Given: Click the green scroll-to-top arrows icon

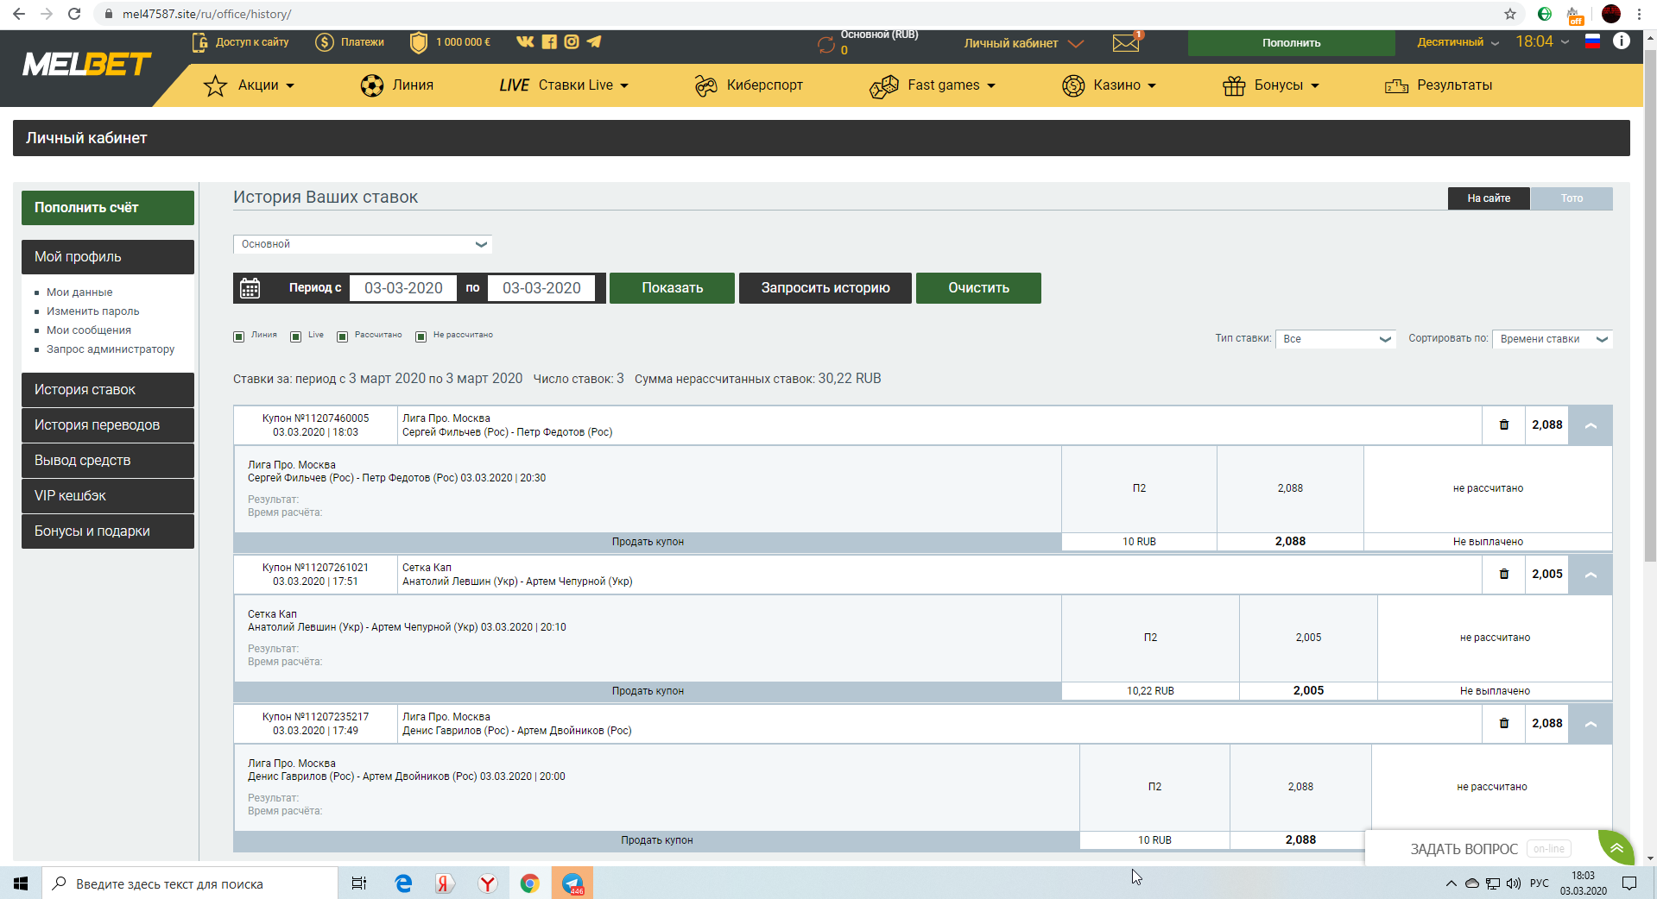Looking at the screenshot, I should (x=1616, y=848).
